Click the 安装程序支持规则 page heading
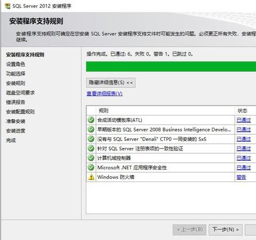Screen dimensions: 256x240 tap(36, 21)
